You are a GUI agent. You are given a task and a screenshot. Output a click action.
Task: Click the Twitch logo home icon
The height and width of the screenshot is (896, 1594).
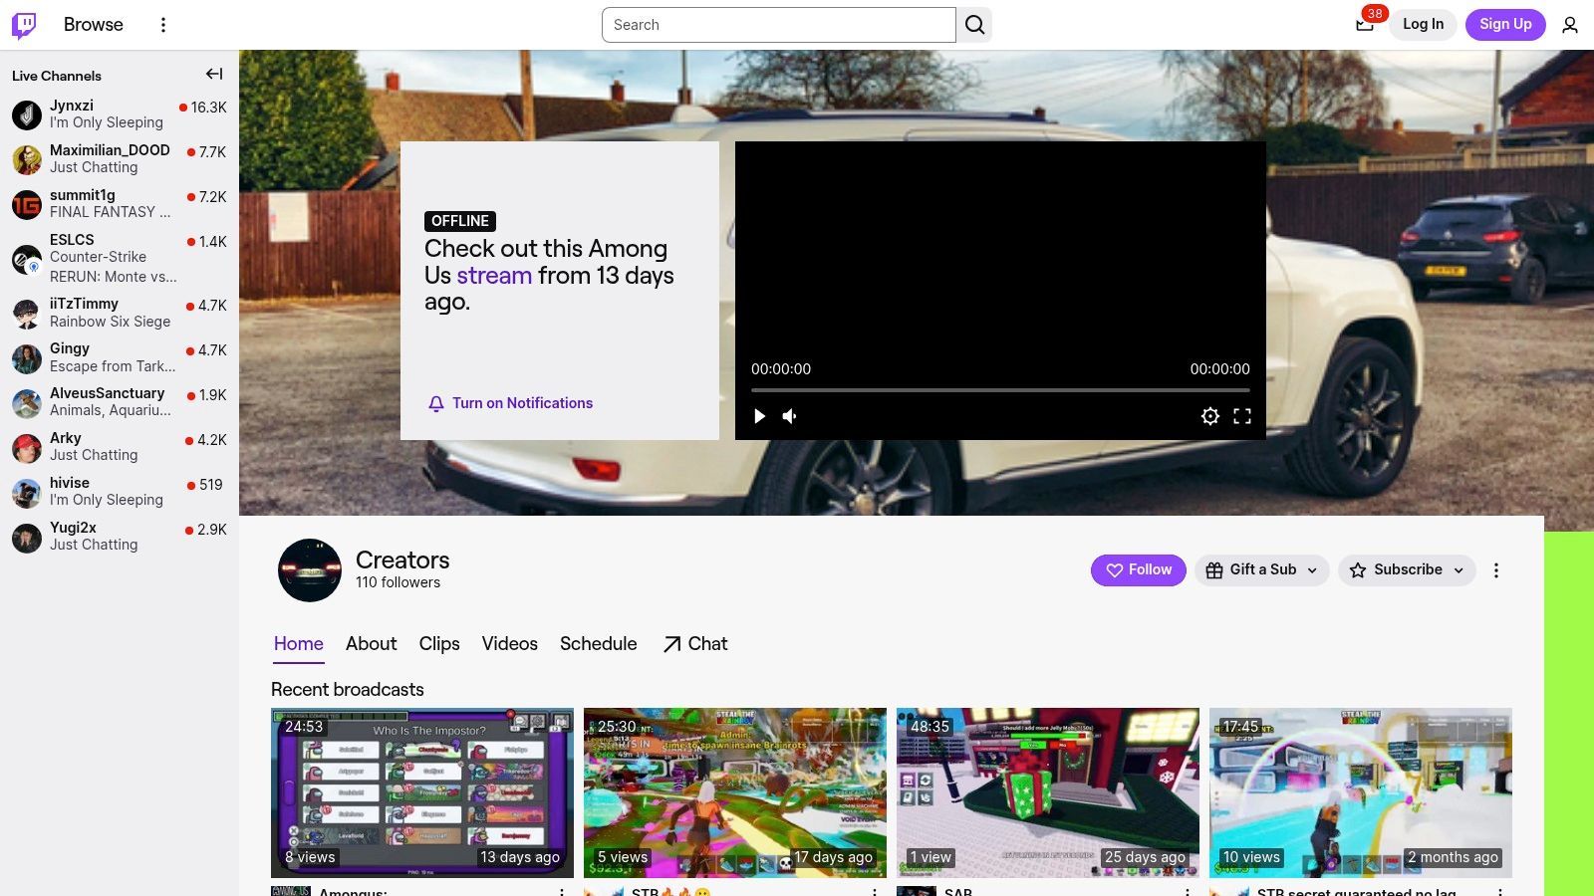(24, 25)
